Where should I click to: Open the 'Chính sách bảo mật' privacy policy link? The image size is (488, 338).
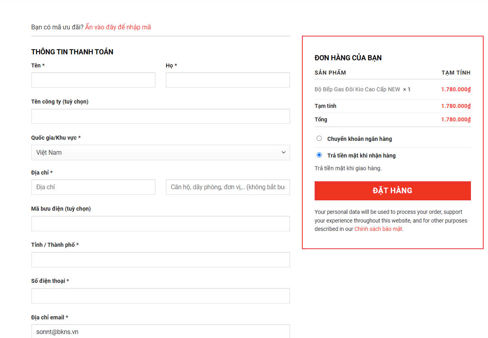378,229
